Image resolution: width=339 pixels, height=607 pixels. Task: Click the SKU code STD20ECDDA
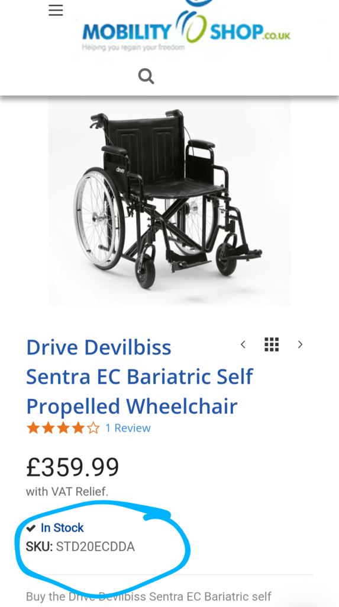pyautogui.click(x=95, y=547)
